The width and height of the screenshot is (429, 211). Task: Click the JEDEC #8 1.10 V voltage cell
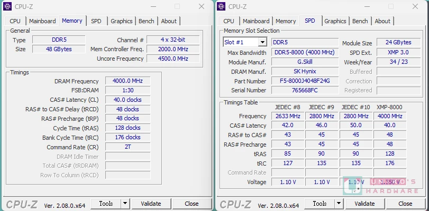(288, 182)
